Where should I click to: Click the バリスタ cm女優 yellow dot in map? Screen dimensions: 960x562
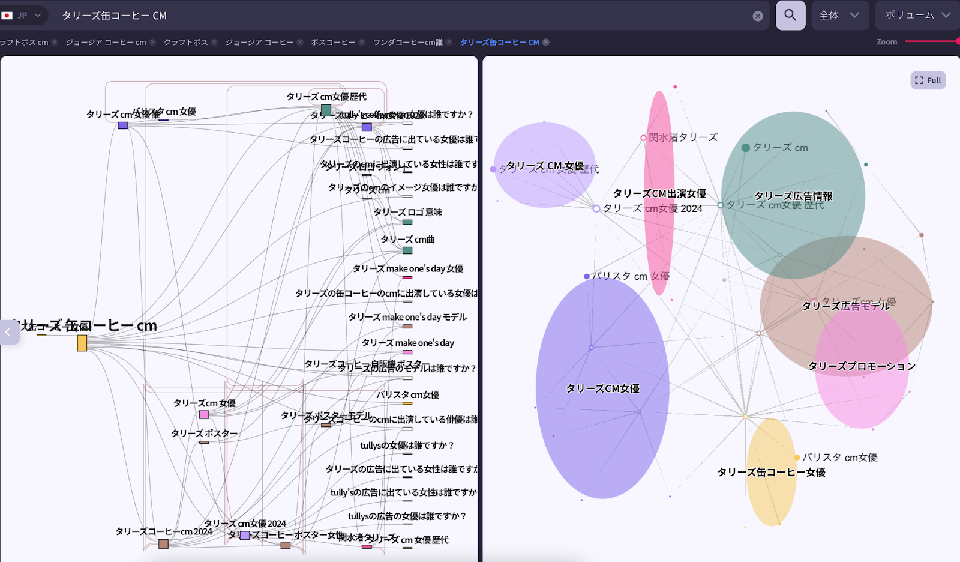pos(797,458)
